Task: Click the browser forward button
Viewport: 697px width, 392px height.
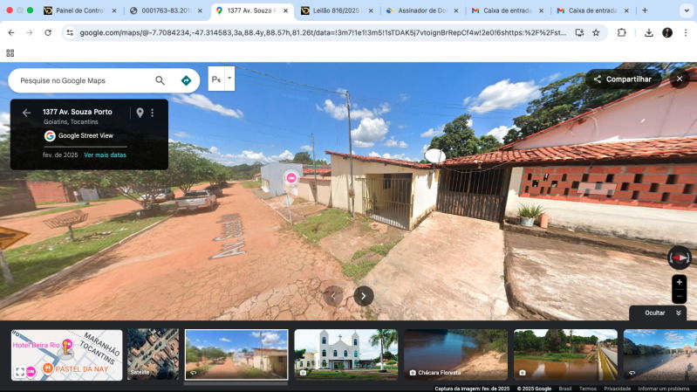Action: click(x=30, y=32)
